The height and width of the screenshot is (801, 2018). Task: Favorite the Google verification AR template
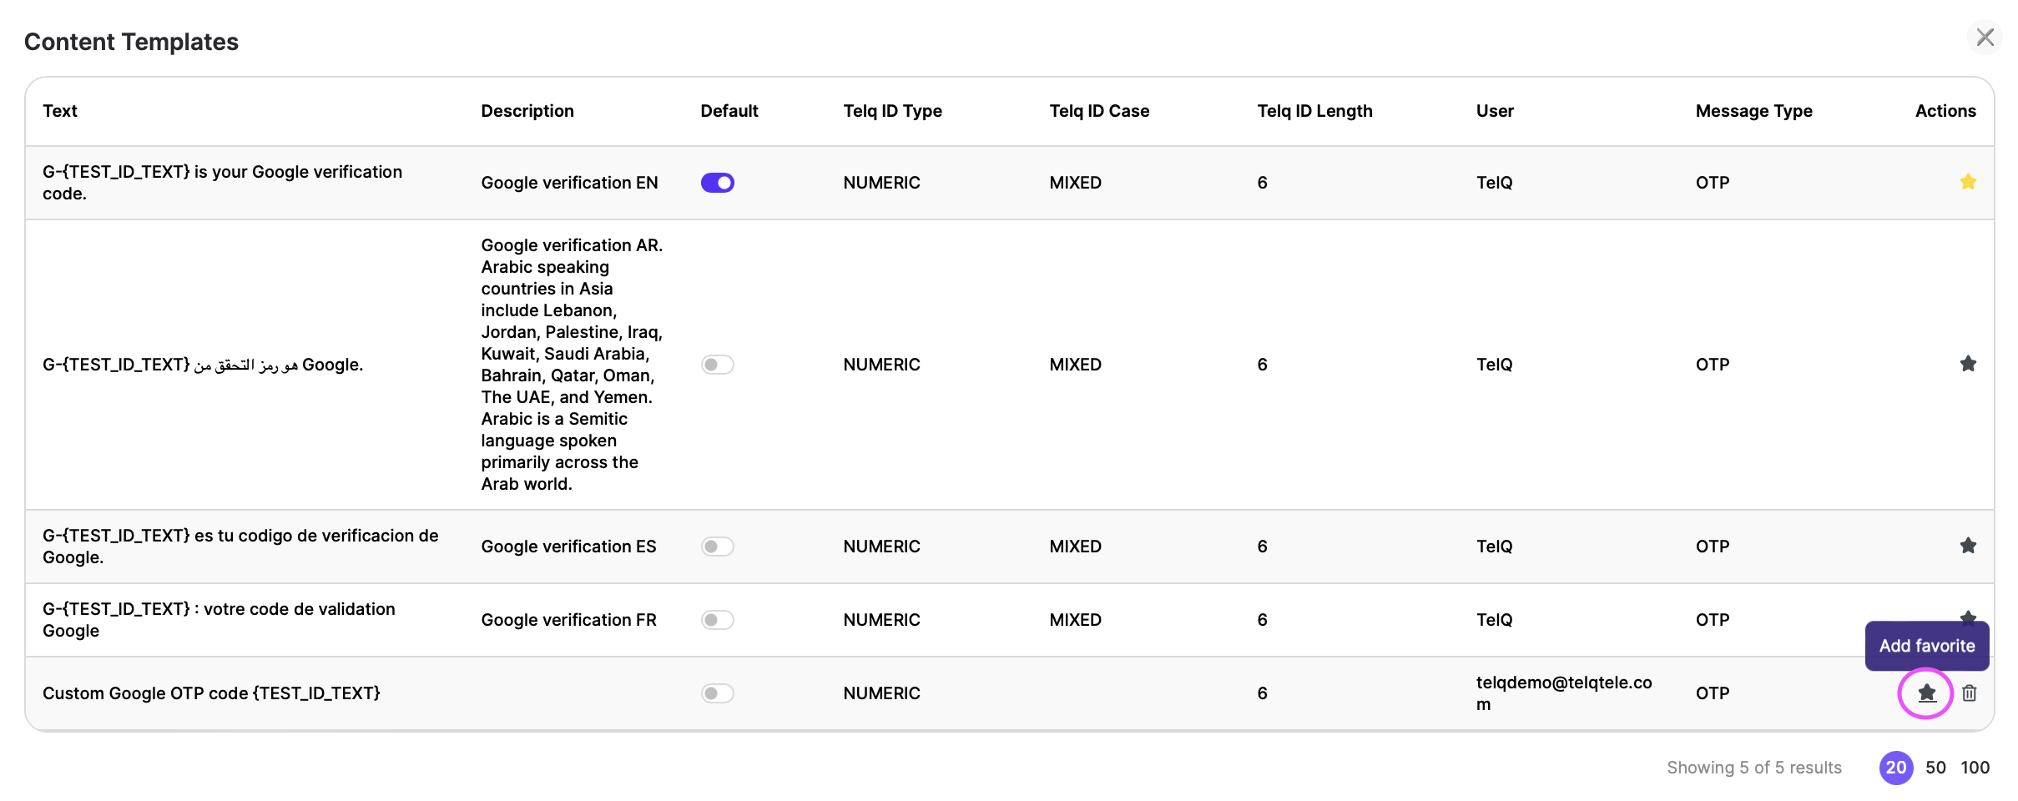(1967, 364)
